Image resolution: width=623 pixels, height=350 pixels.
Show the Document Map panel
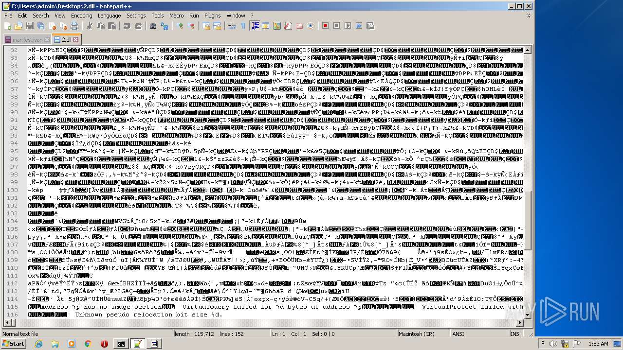tap(277, 26)
